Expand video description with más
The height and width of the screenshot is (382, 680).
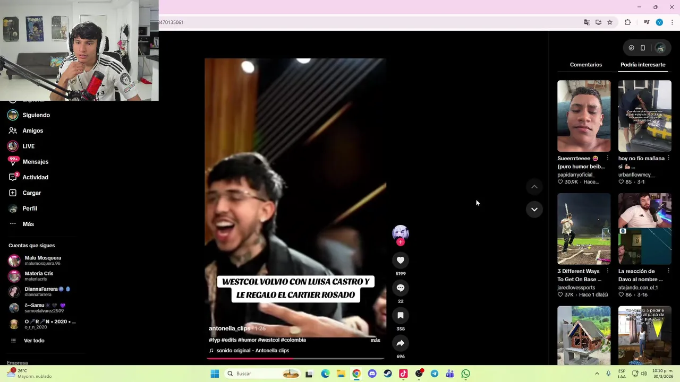(x=375, y=340)
